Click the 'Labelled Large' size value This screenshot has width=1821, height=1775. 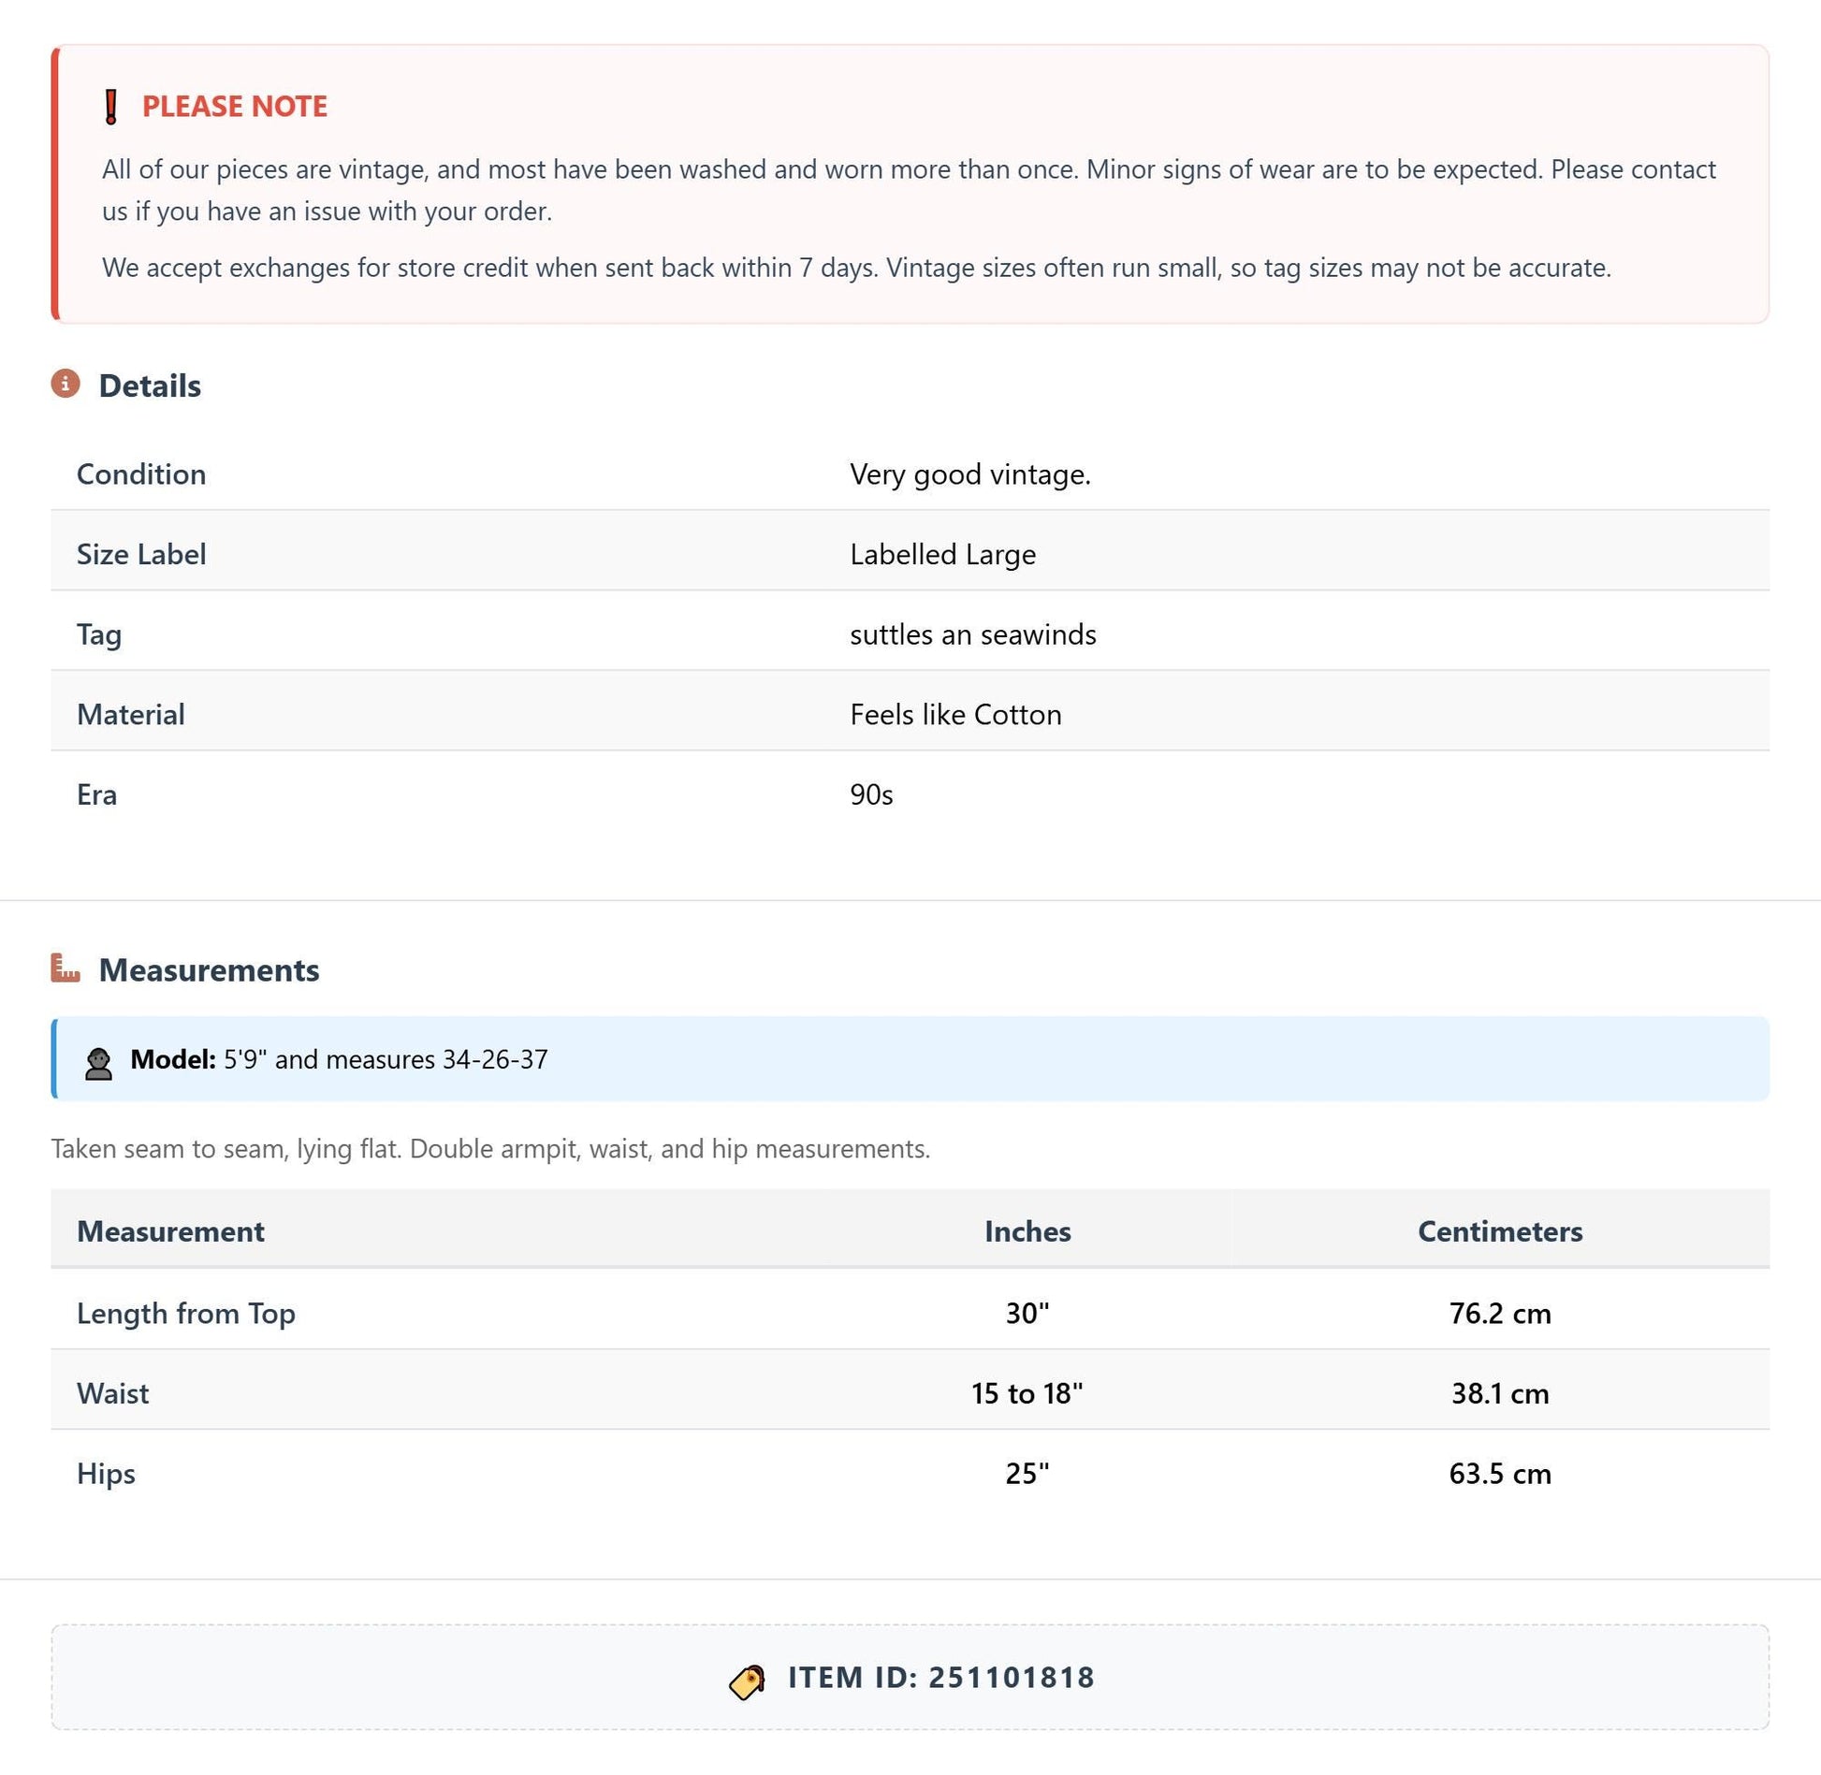click(942, 554)
